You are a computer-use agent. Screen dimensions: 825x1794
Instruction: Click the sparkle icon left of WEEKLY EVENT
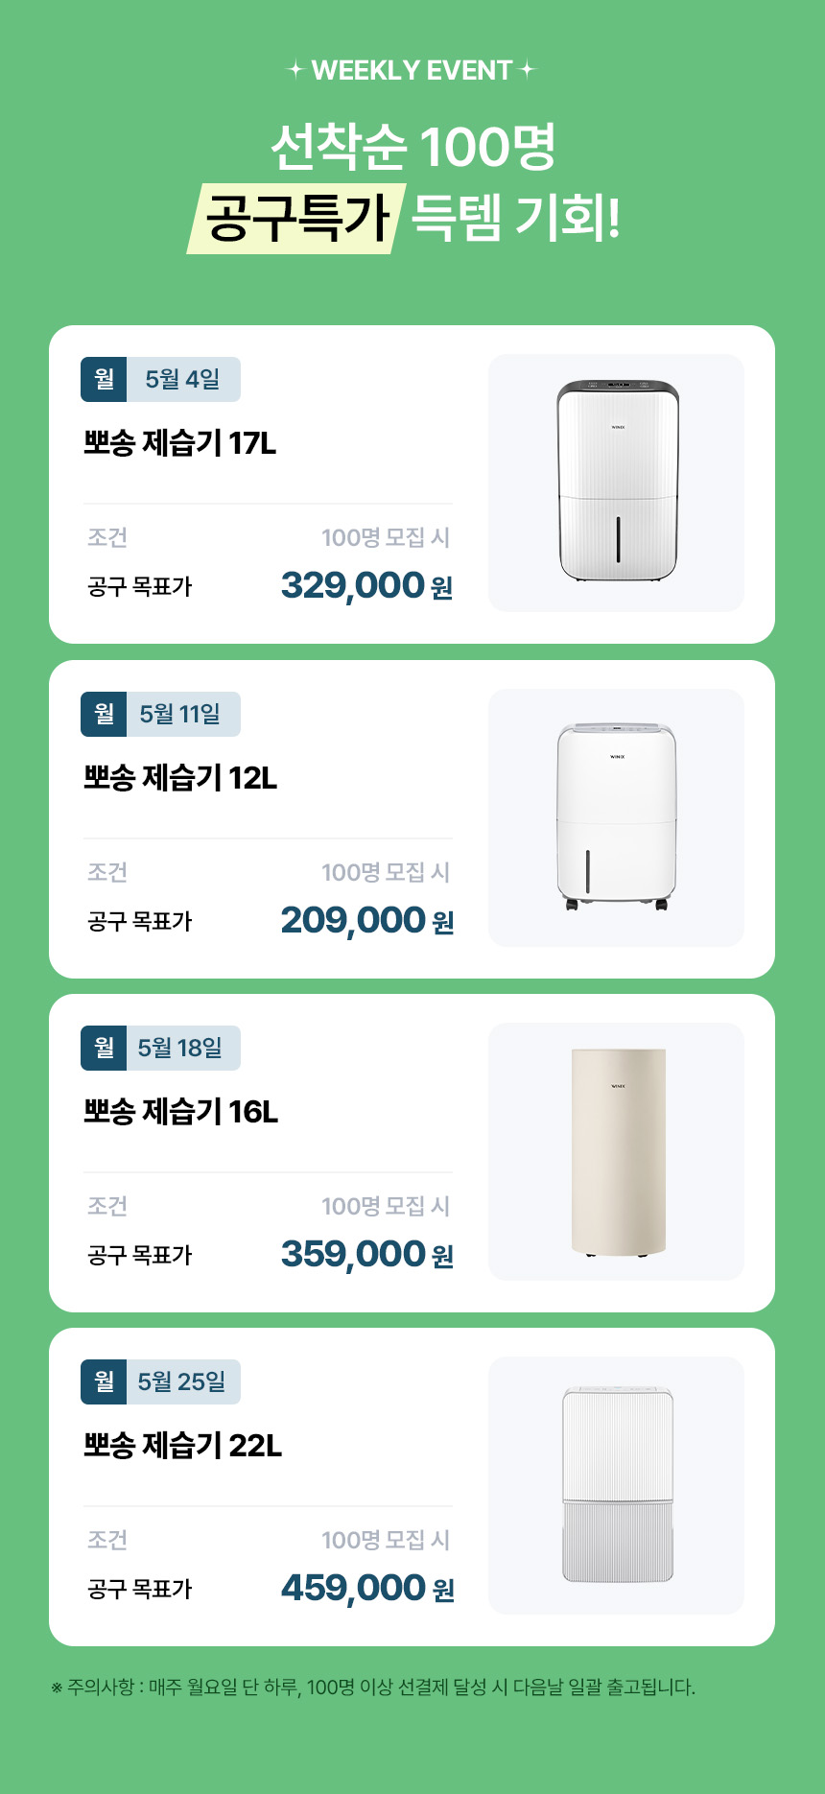(296, 70)
